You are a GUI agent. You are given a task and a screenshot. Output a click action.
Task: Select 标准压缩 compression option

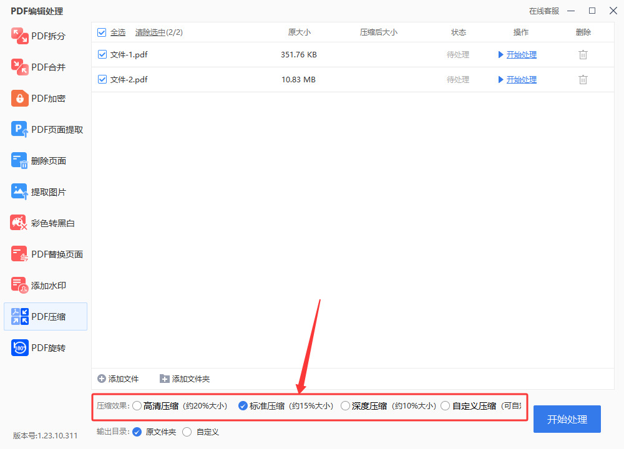click(243, 405)
